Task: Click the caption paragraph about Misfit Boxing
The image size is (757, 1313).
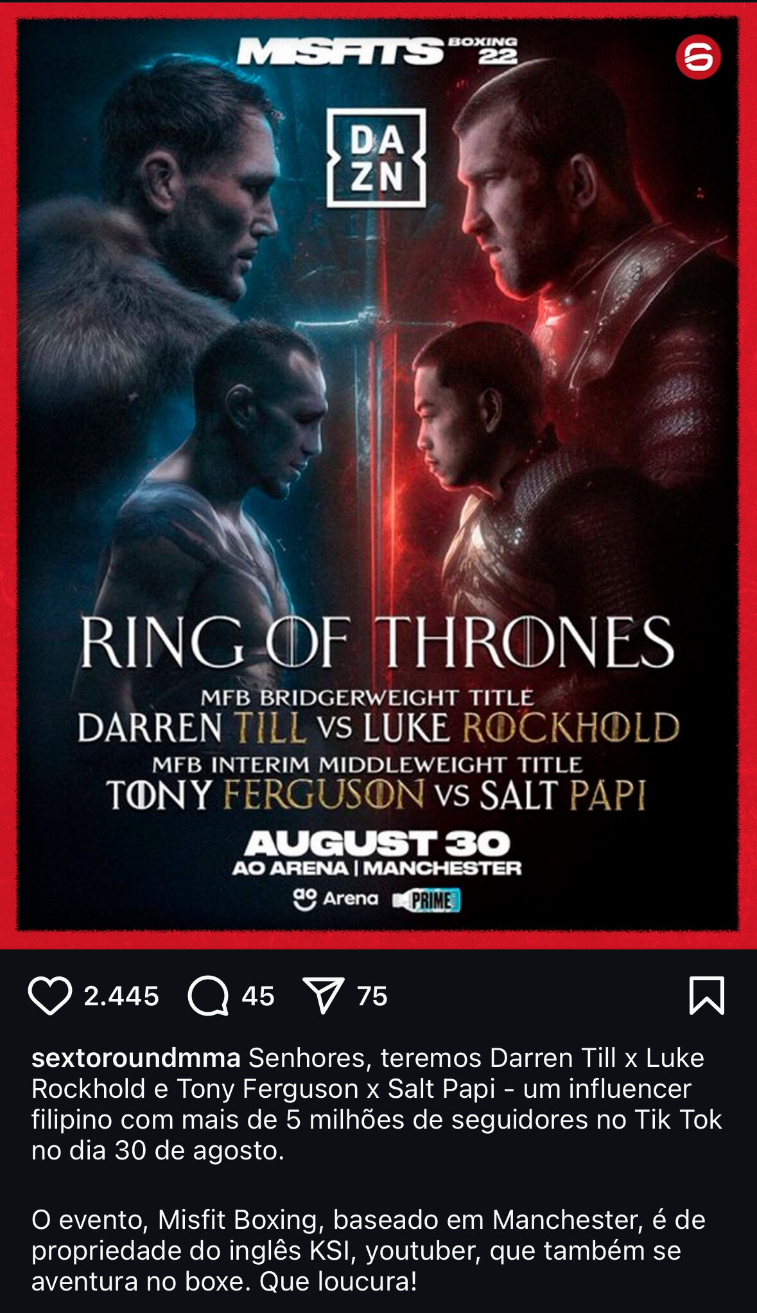Action: (x=369, y=1251)
